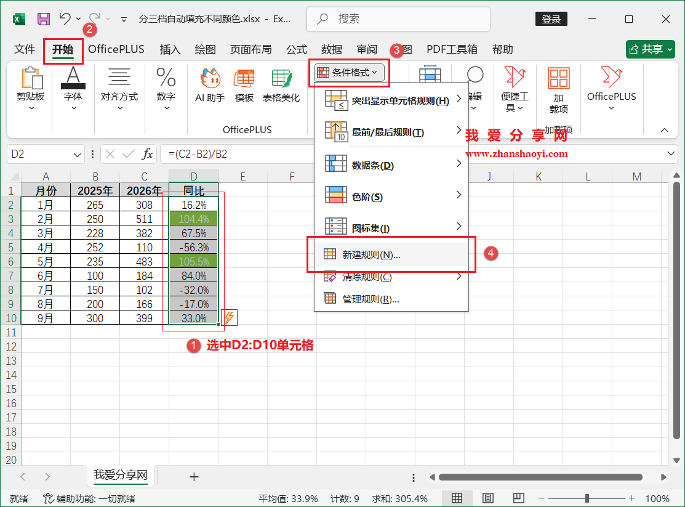Click the insert function fx icon

[148, 154]
